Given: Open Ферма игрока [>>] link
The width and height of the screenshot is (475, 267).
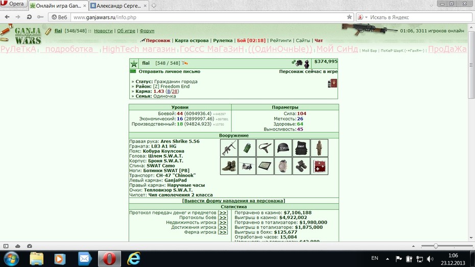Looking at the screenshot, I should click(x=223, y=232).
